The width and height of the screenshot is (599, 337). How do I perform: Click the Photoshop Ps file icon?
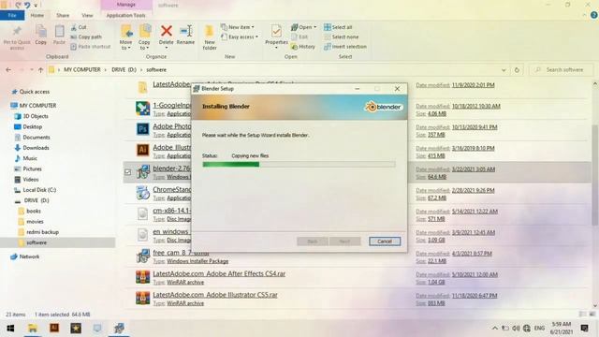[x=143, y=129]
